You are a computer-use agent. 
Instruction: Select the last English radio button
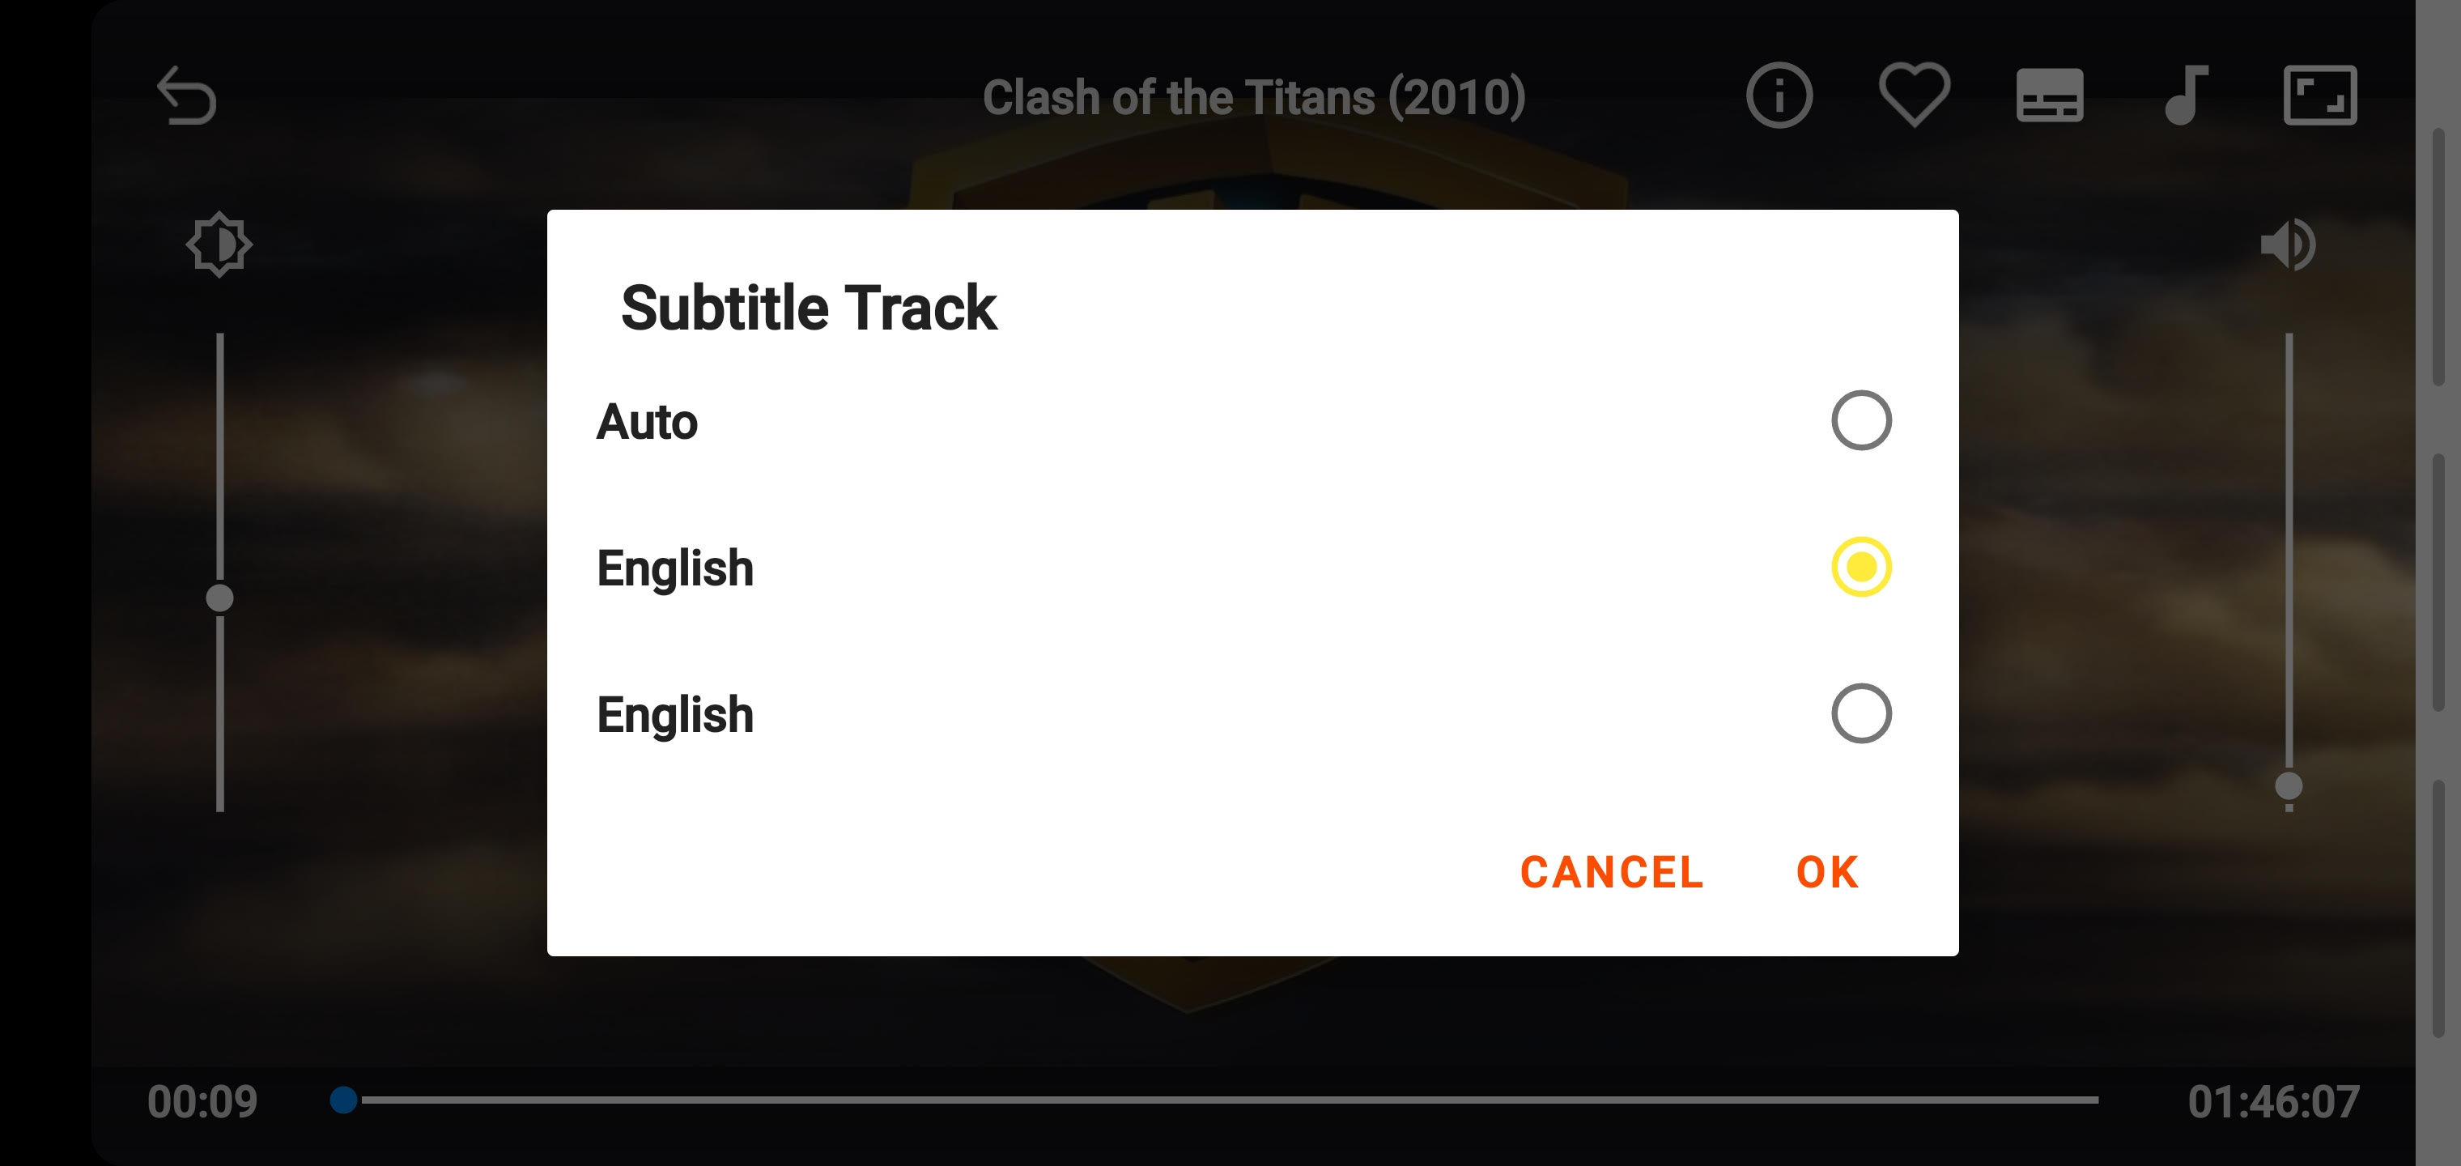tap(1861, 714)
